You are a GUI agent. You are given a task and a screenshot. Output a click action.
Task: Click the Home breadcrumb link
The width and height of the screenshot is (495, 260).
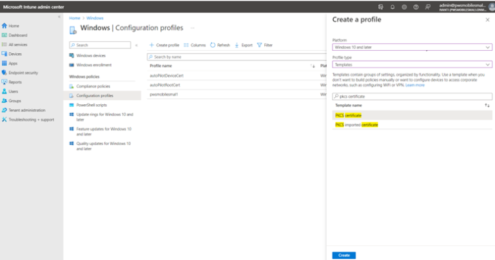(x=75, y=18)
